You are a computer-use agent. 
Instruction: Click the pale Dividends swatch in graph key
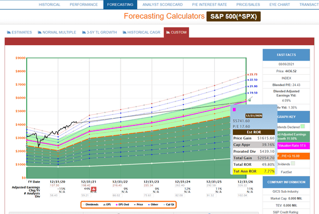point(293,163)
